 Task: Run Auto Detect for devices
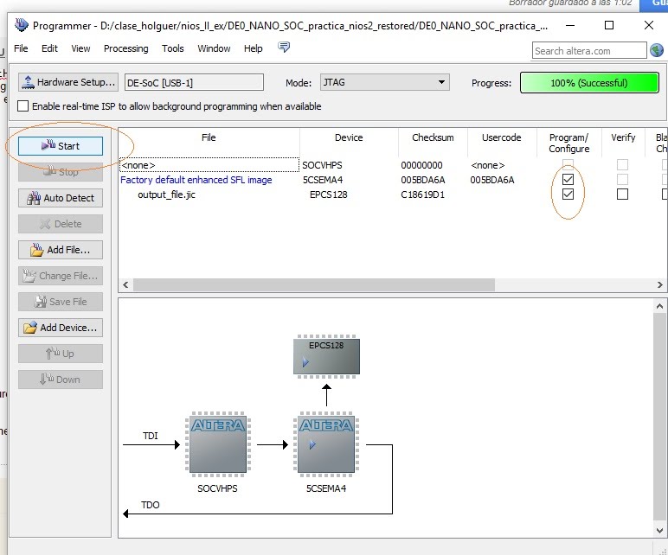coord(60,198)
